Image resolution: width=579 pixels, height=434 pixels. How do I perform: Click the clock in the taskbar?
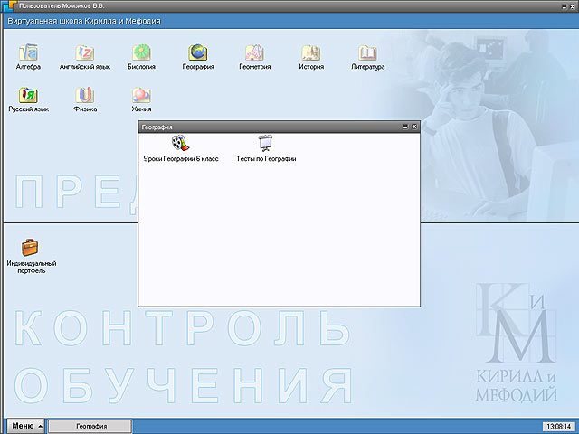pos(555,426)
